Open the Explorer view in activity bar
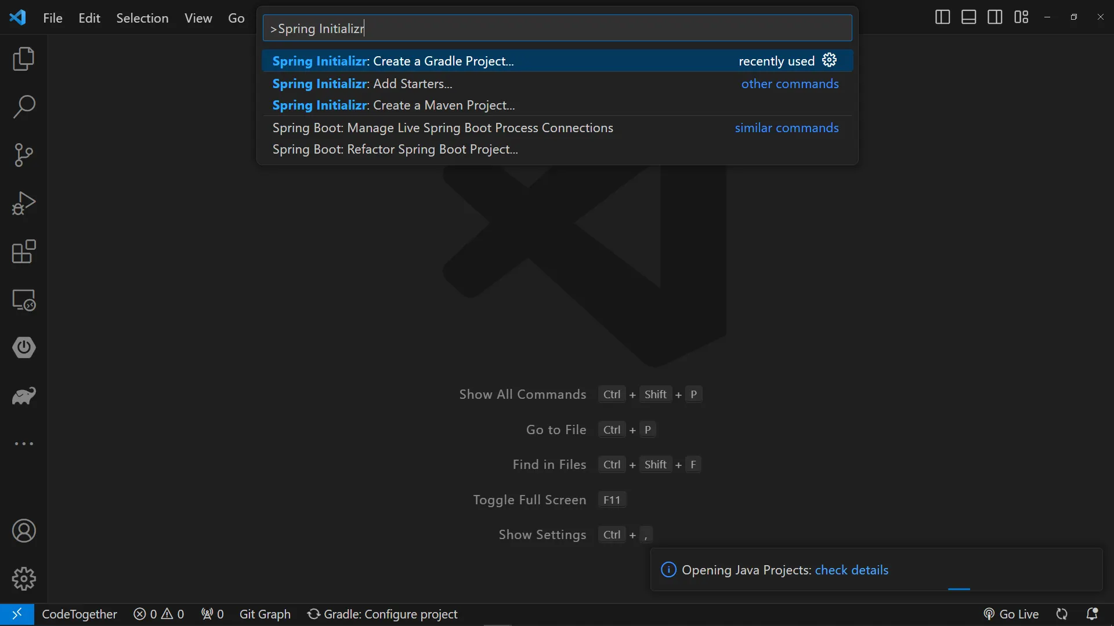This screenshot has width=1114, height=626. click(x=24, y=59)
